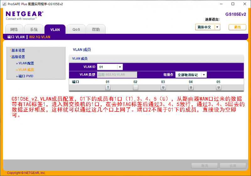Maximize the ProSAFE Plus window

click(233, 4)
